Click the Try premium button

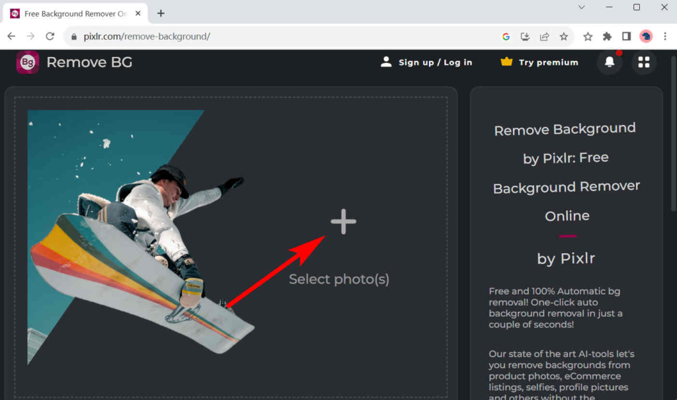pyautogui.click(x=539, y=62)
